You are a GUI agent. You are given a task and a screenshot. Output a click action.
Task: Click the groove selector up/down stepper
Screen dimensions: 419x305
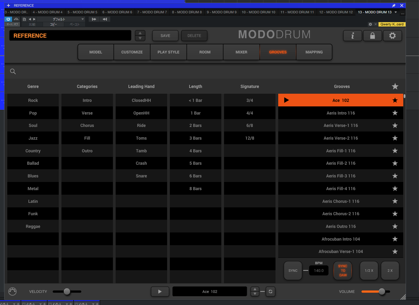[x=255, y=291]
